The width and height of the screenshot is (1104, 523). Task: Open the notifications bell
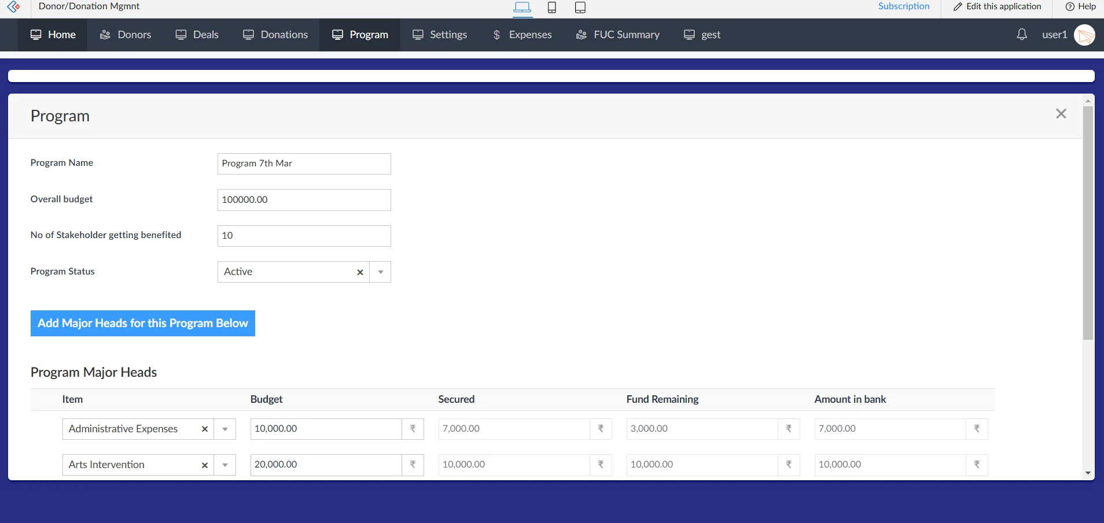[1022, 35]
